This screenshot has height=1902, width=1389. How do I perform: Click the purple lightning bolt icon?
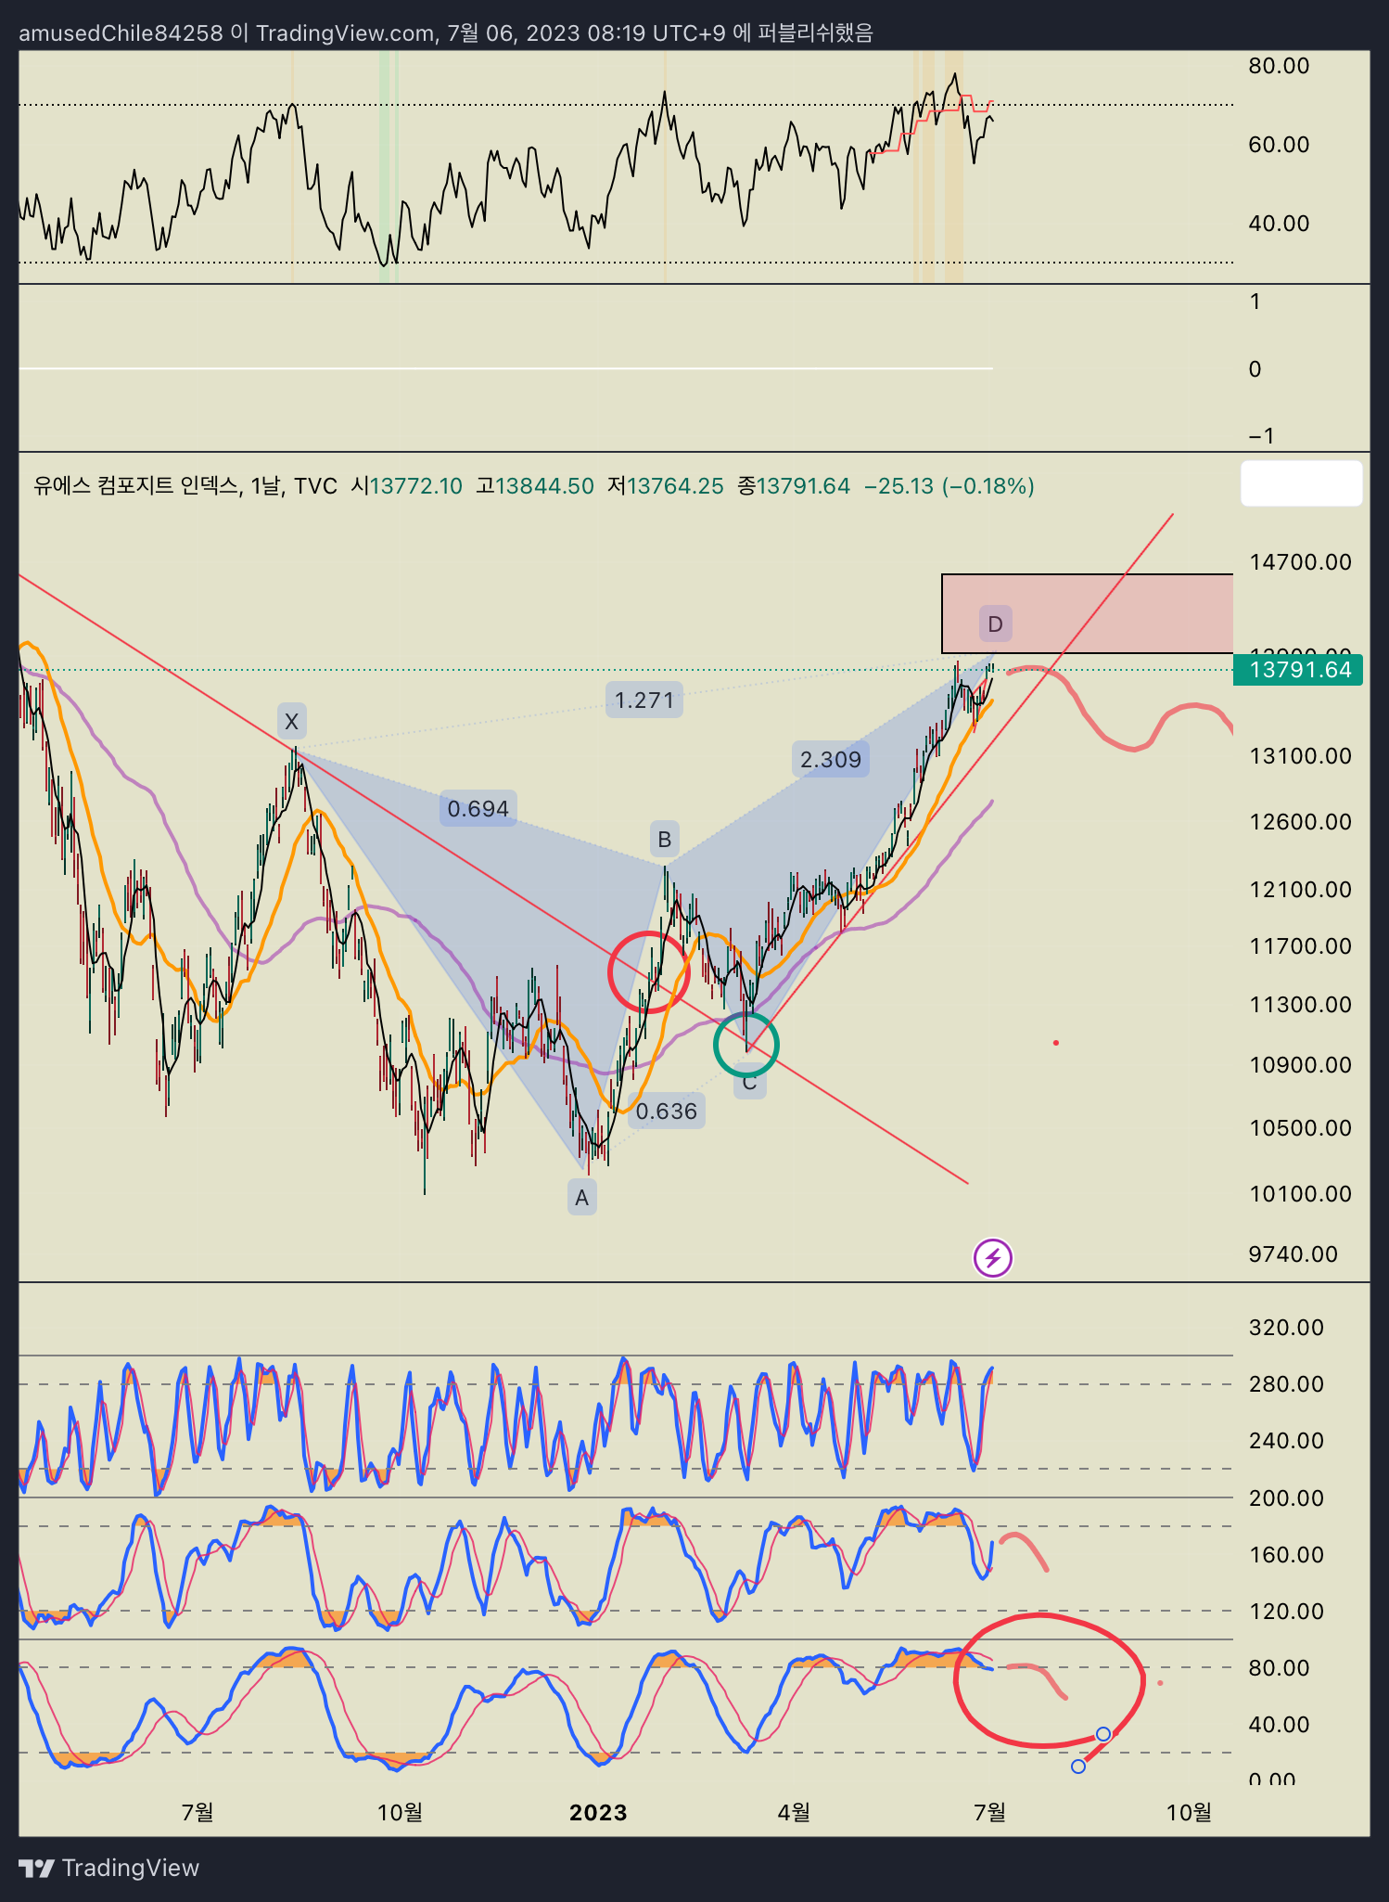[x=993, y=1258]
